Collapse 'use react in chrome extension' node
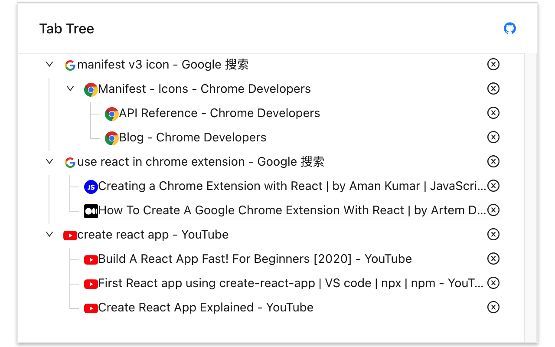The width and height of the screenshot is (555, 347). [49, 161]
